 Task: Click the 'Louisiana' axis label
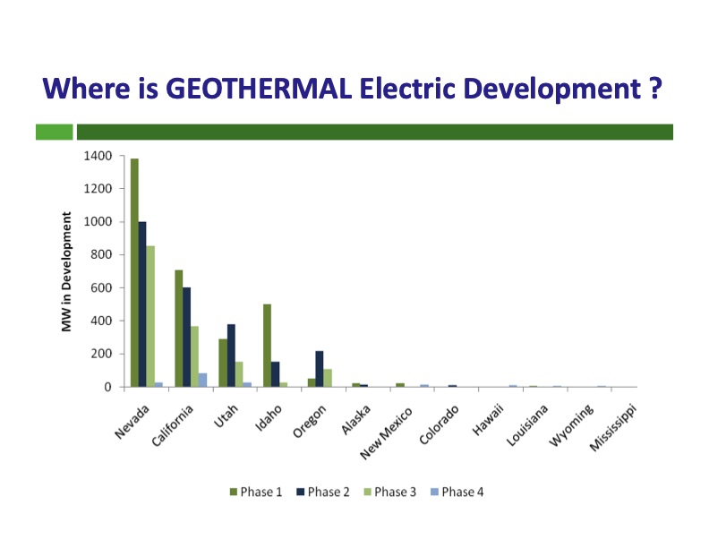point(526,425)
